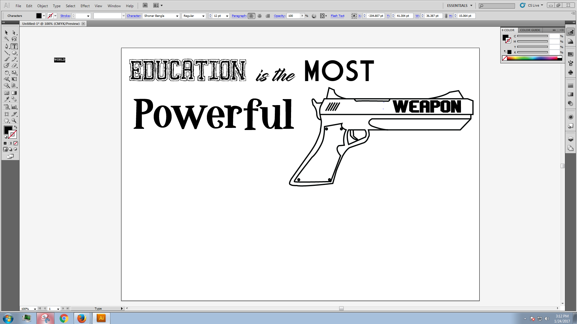Select the Type tool

[14, 47]
